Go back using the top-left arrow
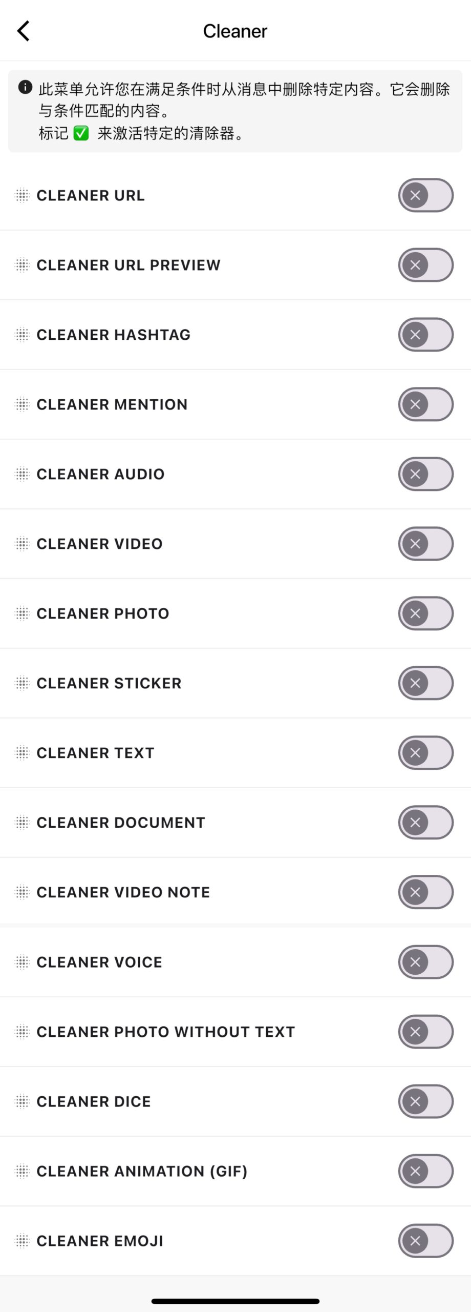471x1312 pixels. coord(24,31)
